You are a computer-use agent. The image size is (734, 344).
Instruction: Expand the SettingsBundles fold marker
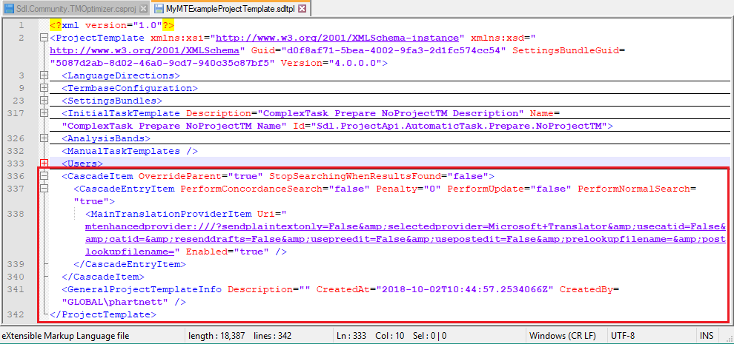(x=44, y=101)
